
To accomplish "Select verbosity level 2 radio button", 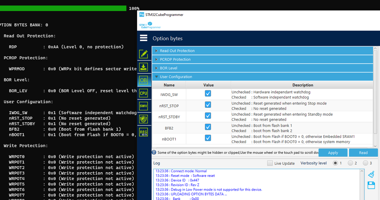I will (x=350, y=163).
